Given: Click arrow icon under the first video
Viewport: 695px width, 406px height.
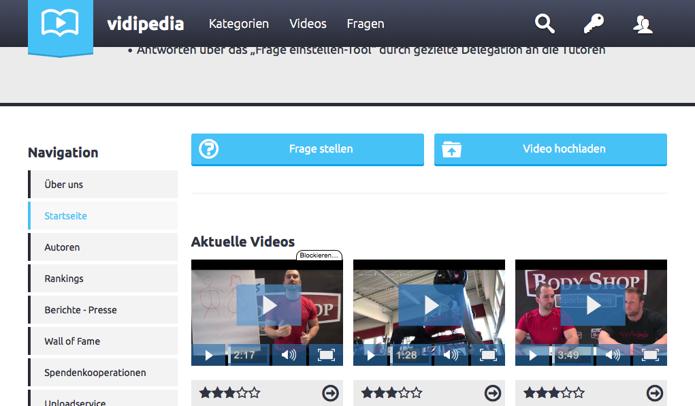Looking at the screenshot, I should (330, 393).
